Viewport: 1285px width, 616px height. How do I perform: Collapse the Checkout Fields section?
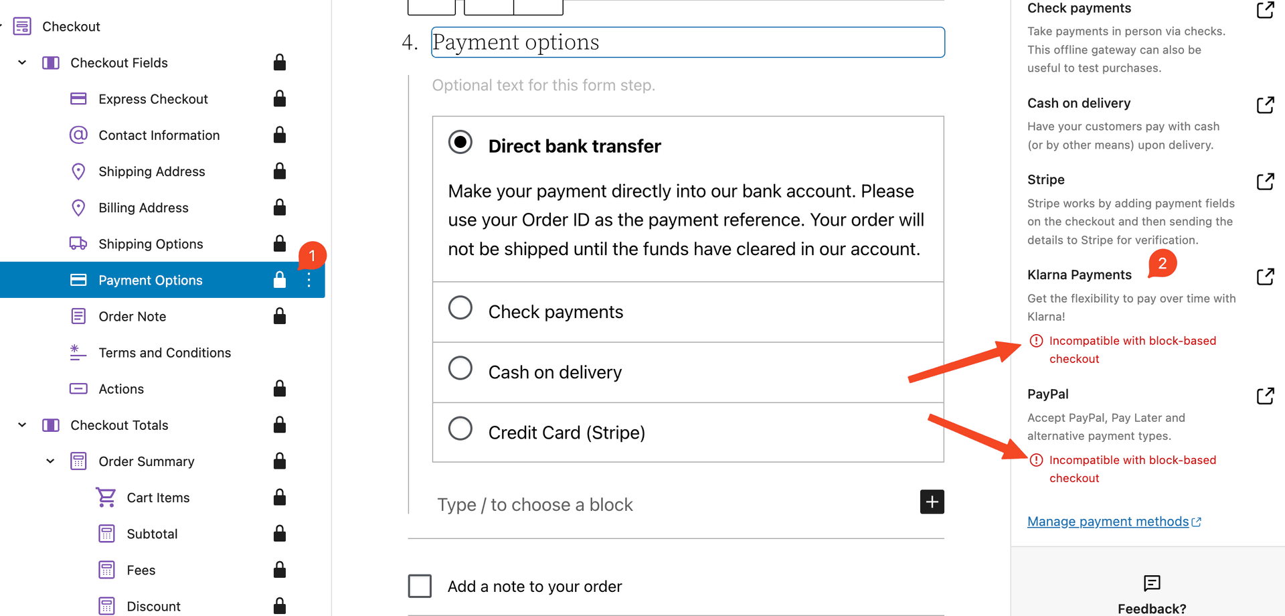pos(21,62)
